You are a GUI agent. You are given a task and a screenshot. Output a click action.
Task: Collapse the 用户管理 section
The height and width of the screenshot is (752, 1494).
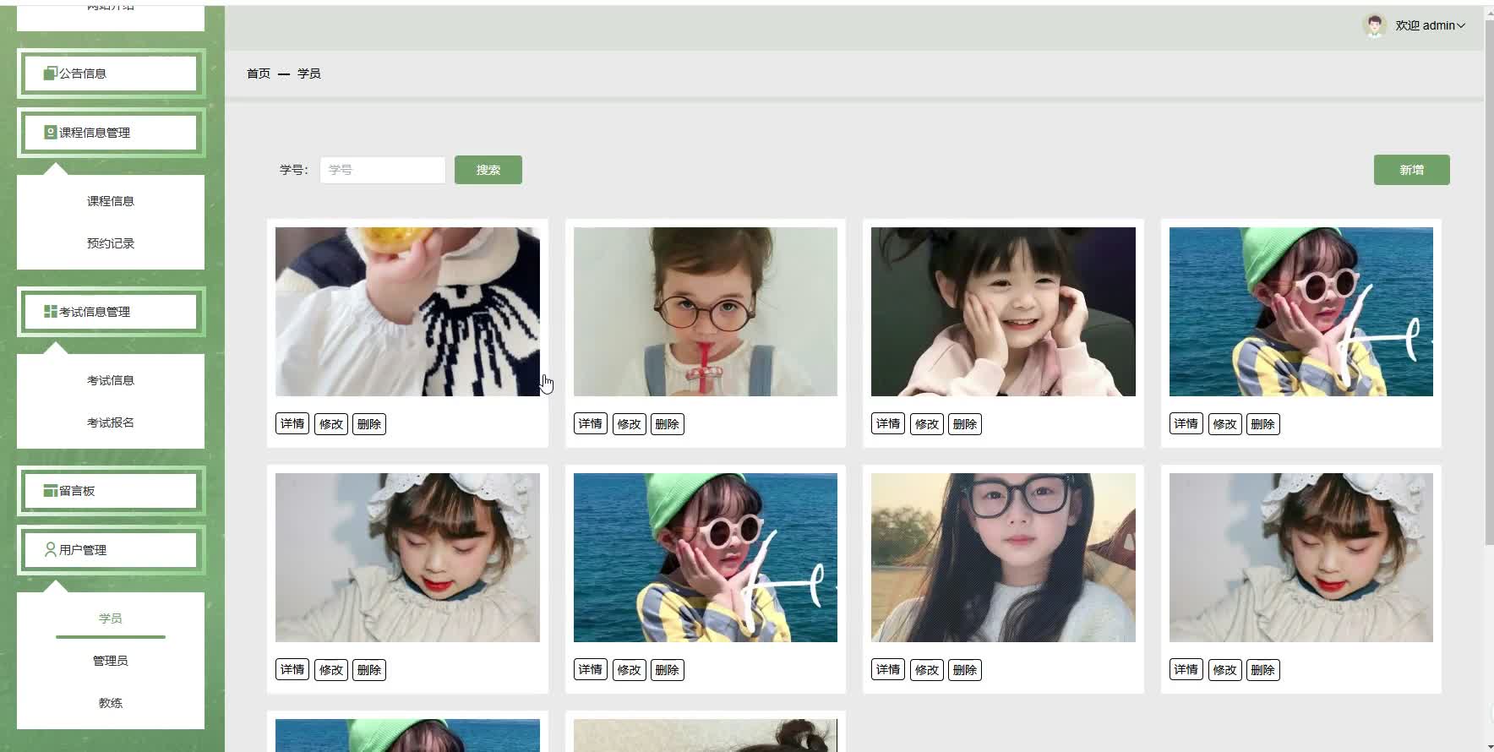click(111, 550)
